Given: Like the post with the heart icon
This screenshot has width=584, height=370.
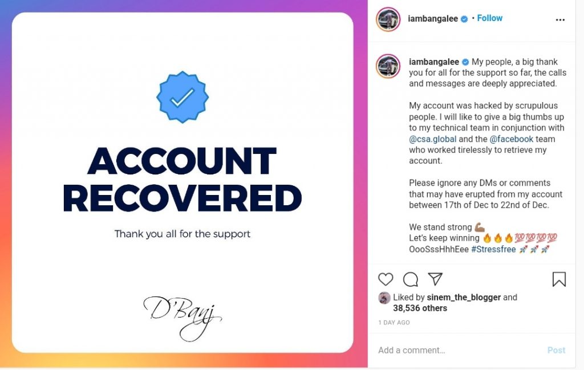Looking at the screenshot, I should 386,279.
